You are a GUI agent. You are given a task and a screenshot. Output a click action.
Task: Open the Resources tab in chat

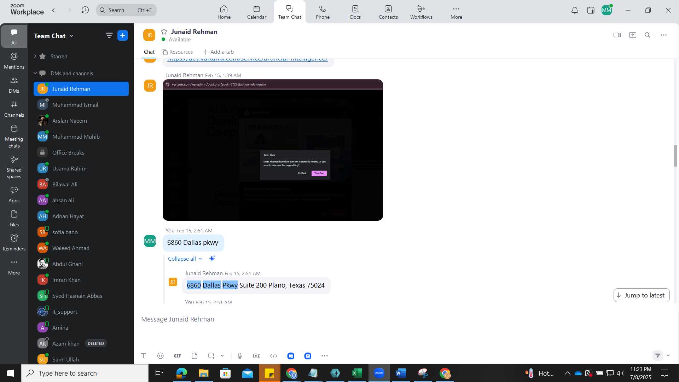[x=178, y=52]
